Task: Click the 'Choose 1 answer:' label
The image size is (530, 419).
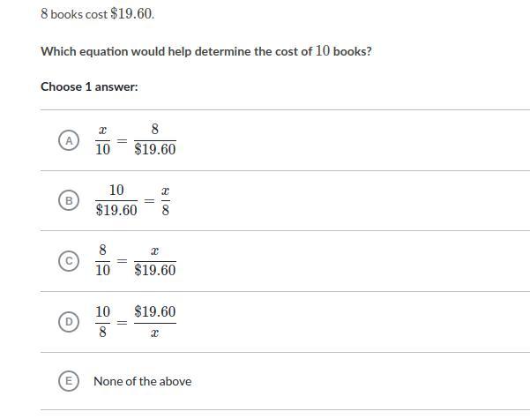Action: pos(89,86)
